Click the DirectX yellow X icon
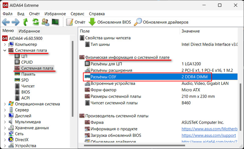Image resolution: width=244 pixels, height=149 pixels. [11, 140]
